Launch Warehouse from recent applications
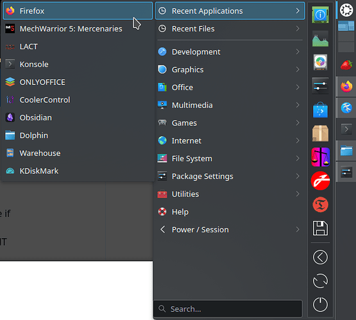The height and width of the screenshot is (320, 356). 78,153
